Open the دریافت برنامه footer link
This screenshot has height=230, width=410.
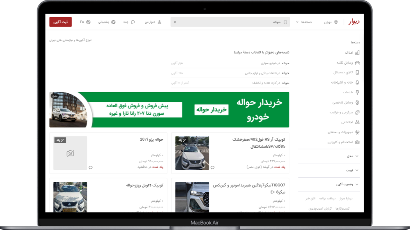327,198
